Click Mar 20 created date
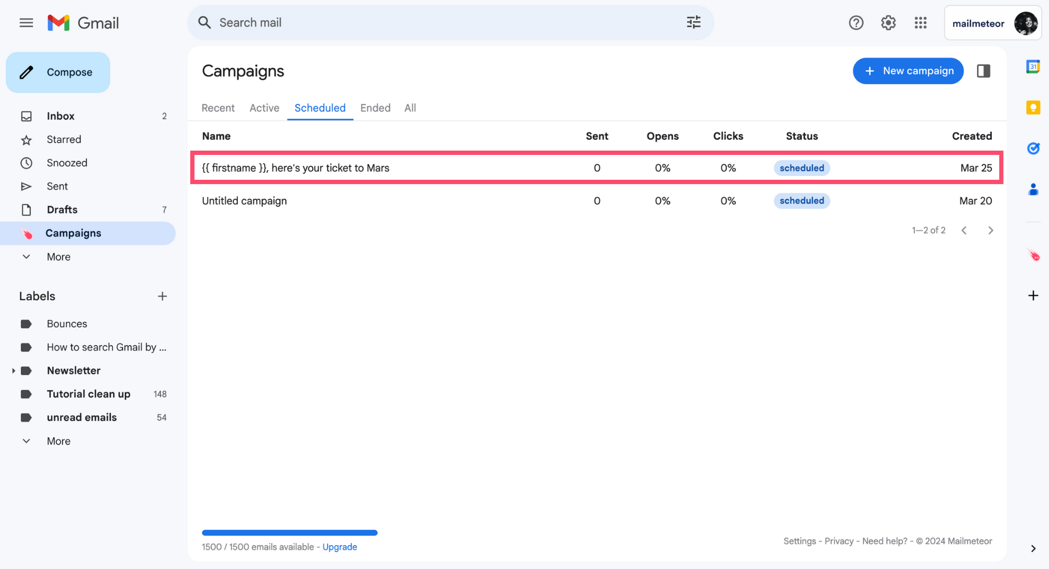Viewport: 1049px width, 569px height. click(975, 201)
